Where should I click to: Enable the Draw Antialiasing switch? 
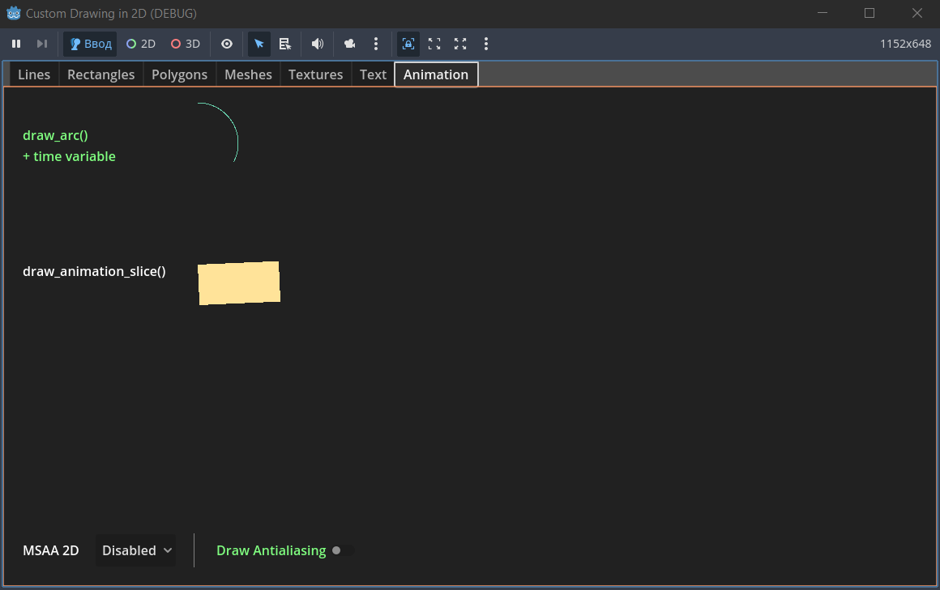(x=344, y=550)
